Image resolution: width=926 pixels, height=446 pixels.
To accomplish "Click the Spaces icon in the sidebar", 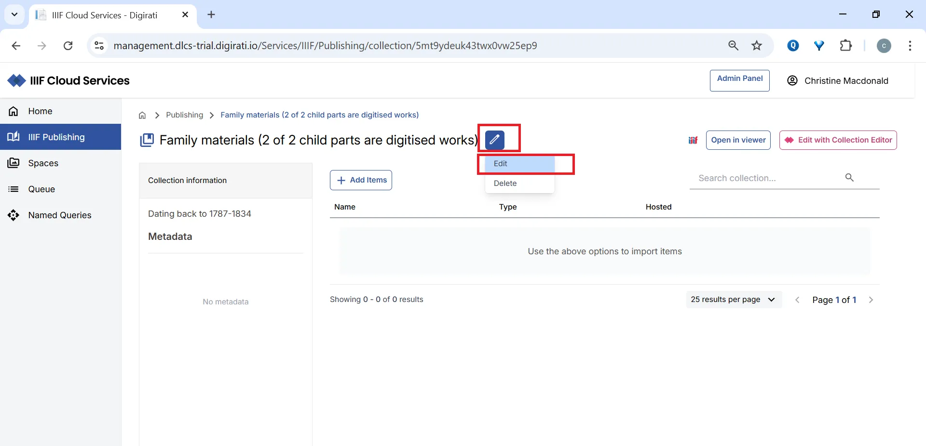I will pyautogui.click(x=14, y=163).
